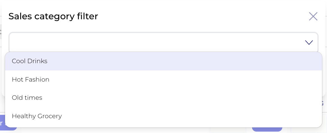Select Healthy Grocery in the dropdown
This screenshot has height=133, width=327.
point(37,116)
